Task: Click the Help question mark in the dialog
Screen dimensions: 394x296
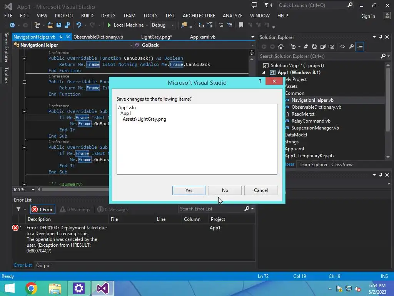Action: tap(260, 81)
